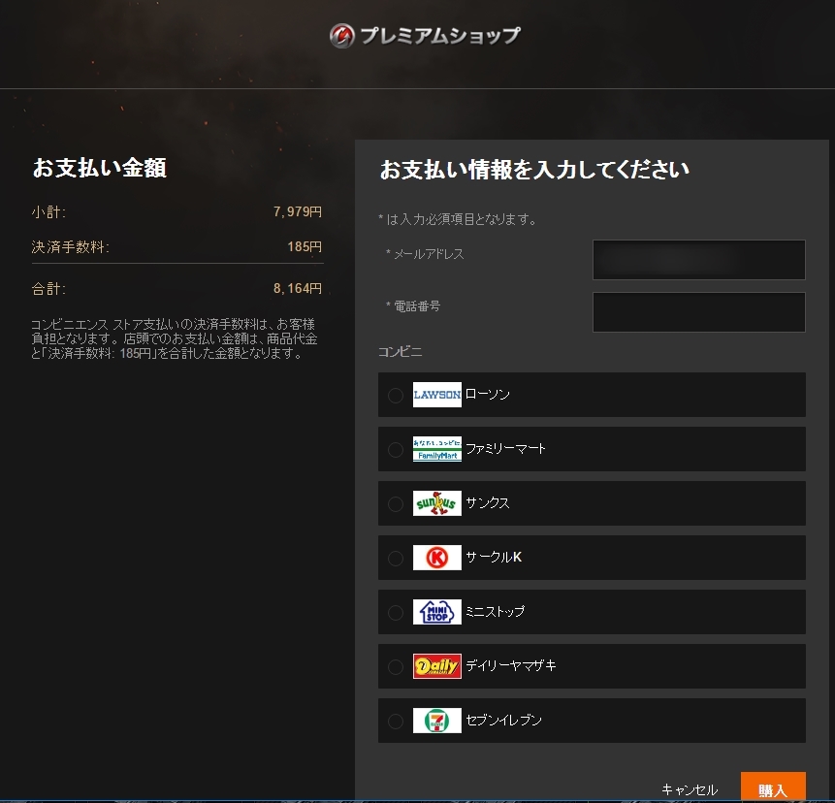Click the Daily Yamazaki logo icon

coord(435,666)
